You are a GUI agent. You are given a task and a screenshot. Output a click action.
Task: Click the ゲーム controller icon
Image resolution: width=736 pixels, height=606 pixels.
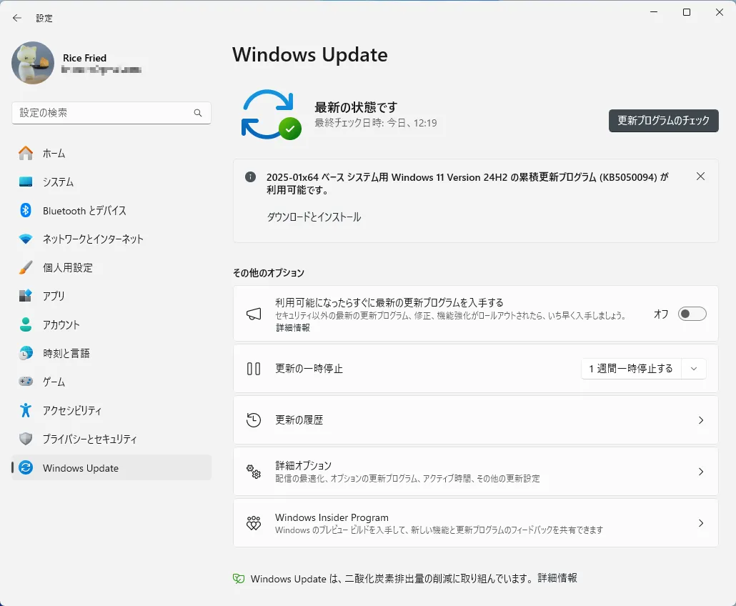[x=26, y=381]
